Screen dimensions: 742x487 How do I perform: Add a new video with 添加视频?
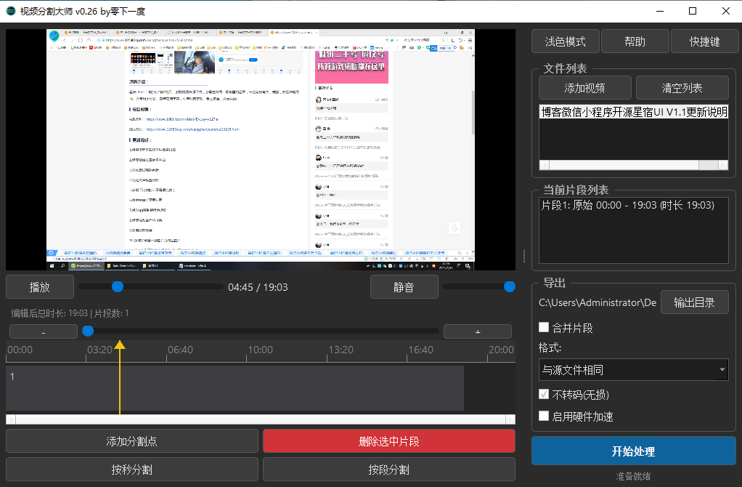585,87
